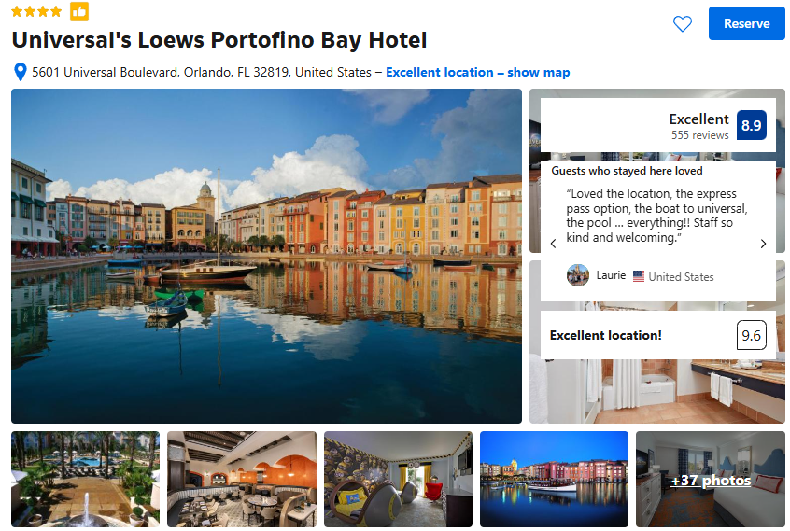Open the Minions themed room thumbnail
The image size is (790, 531).
[398, 479]
